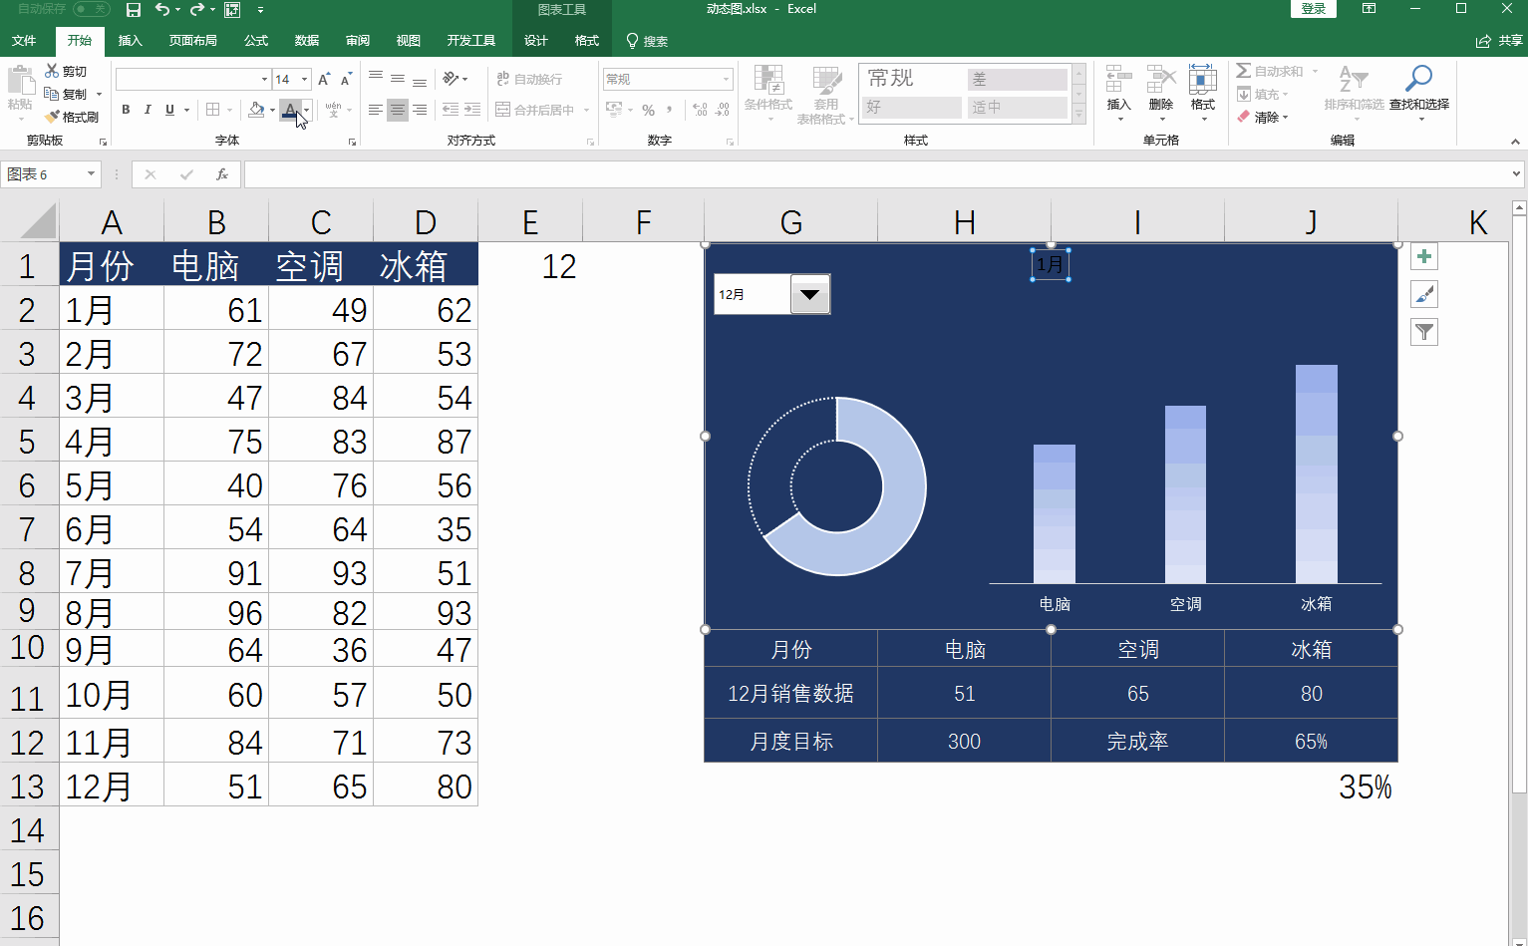
Task: Click the 登录 (Sign in) button
Action: click(1314, 9)
